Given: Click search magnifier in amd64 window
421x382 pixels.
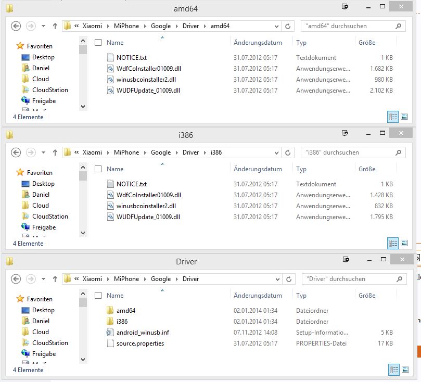Looking at the screenshot, I should [x=399, y=26].
